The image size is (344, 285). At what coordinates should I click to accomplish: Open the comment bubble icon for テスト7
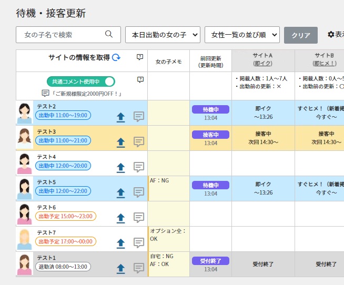pyautogui.click(x=139, y=243)
